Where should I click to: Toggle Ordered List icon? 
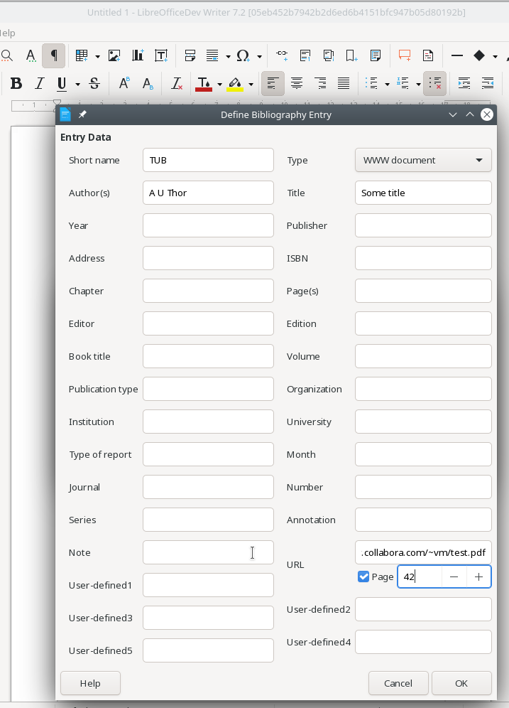(x=403, y=84)
